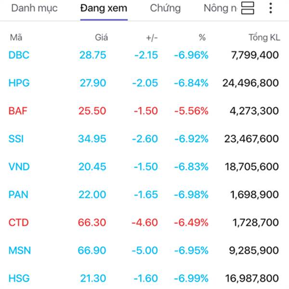Sort by the +/- column header
This screenshot has width=289, height=289.
[x=152, y=38]
